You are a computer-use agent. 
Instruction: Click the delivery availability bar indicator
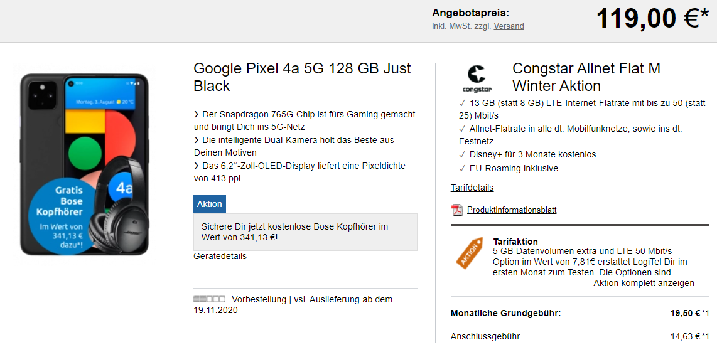tap(209, 299)
